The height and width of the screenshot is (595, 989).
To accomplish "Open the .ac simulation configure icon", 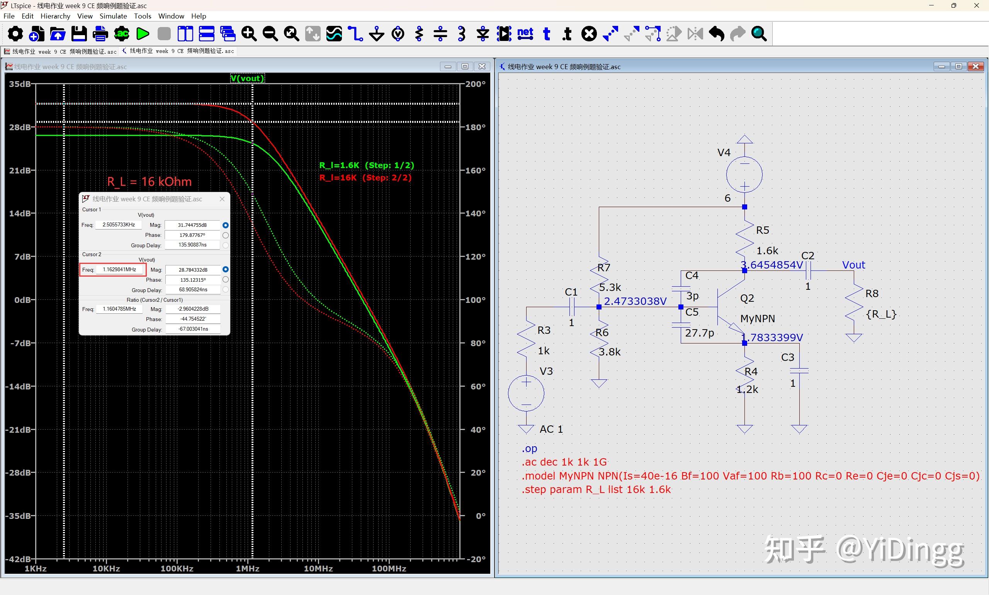I will 121,34.
